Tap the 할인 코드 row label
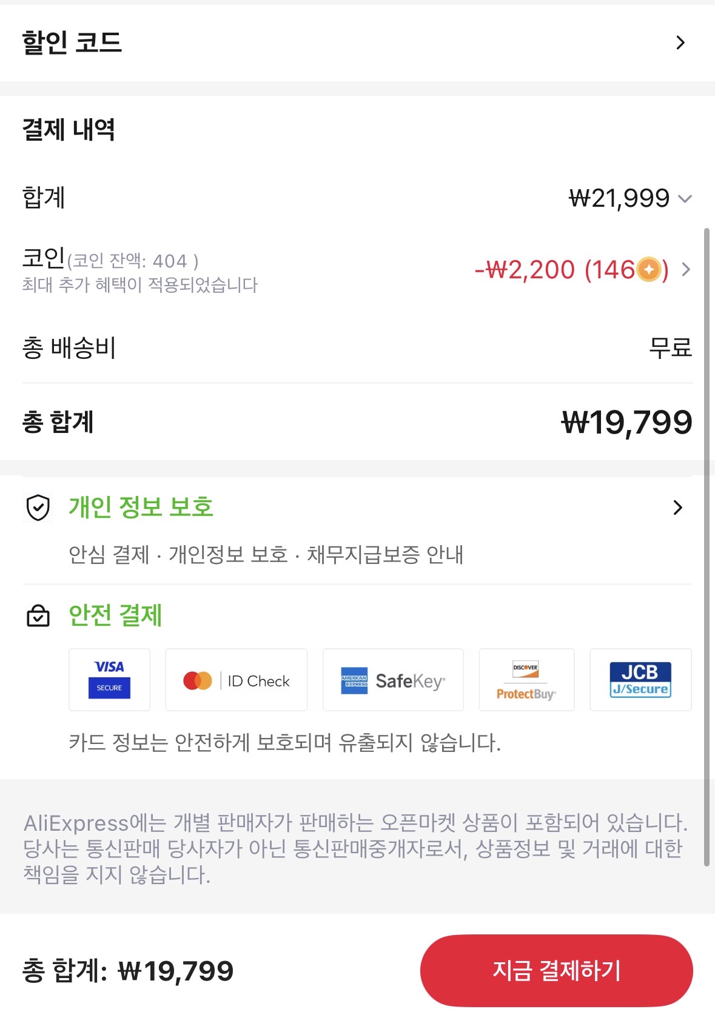Screen dimensions: 715x1029 [72, 42]
